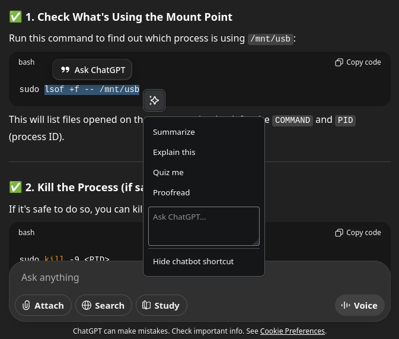This screenshot has width=399, height=339.
Task: Hide chatbot shortcut via menu option
Action: (x=193, y=261)
